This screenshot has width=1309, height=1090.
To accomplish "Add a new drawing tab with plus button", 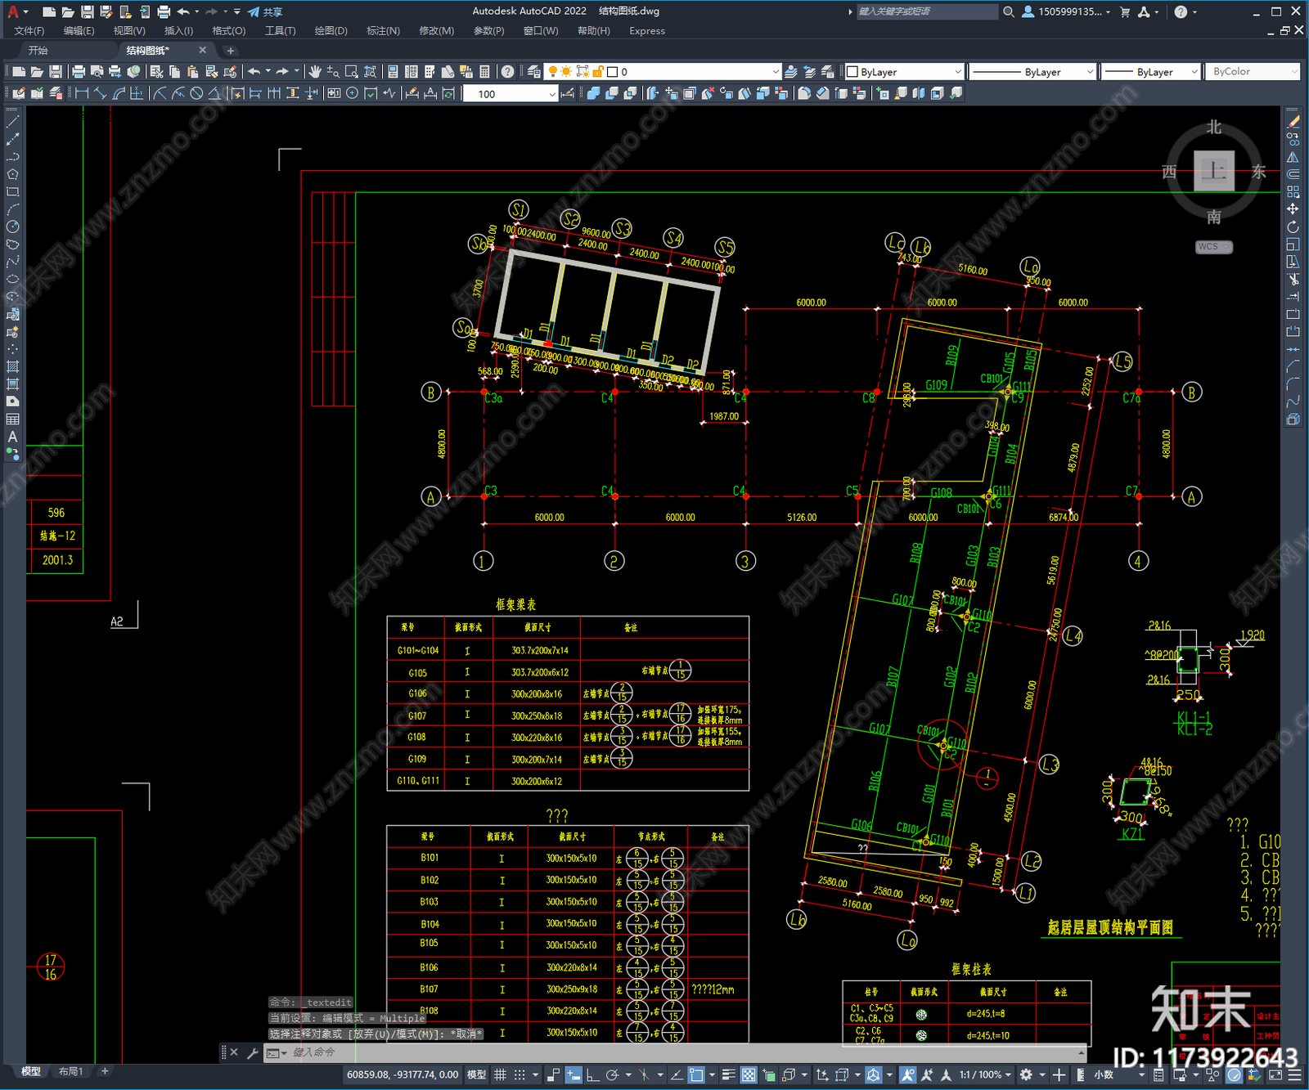I will [231, 51].
